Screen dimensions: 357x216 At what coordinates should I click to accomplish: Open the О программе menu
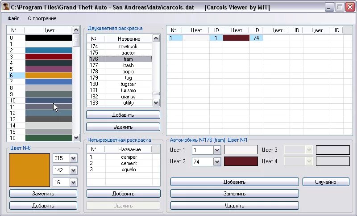(42, 18)
